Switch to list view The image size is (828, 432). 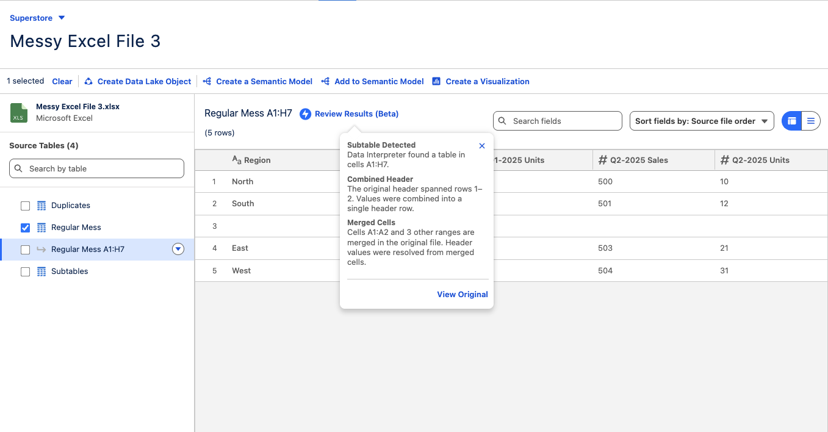point(811,121)
